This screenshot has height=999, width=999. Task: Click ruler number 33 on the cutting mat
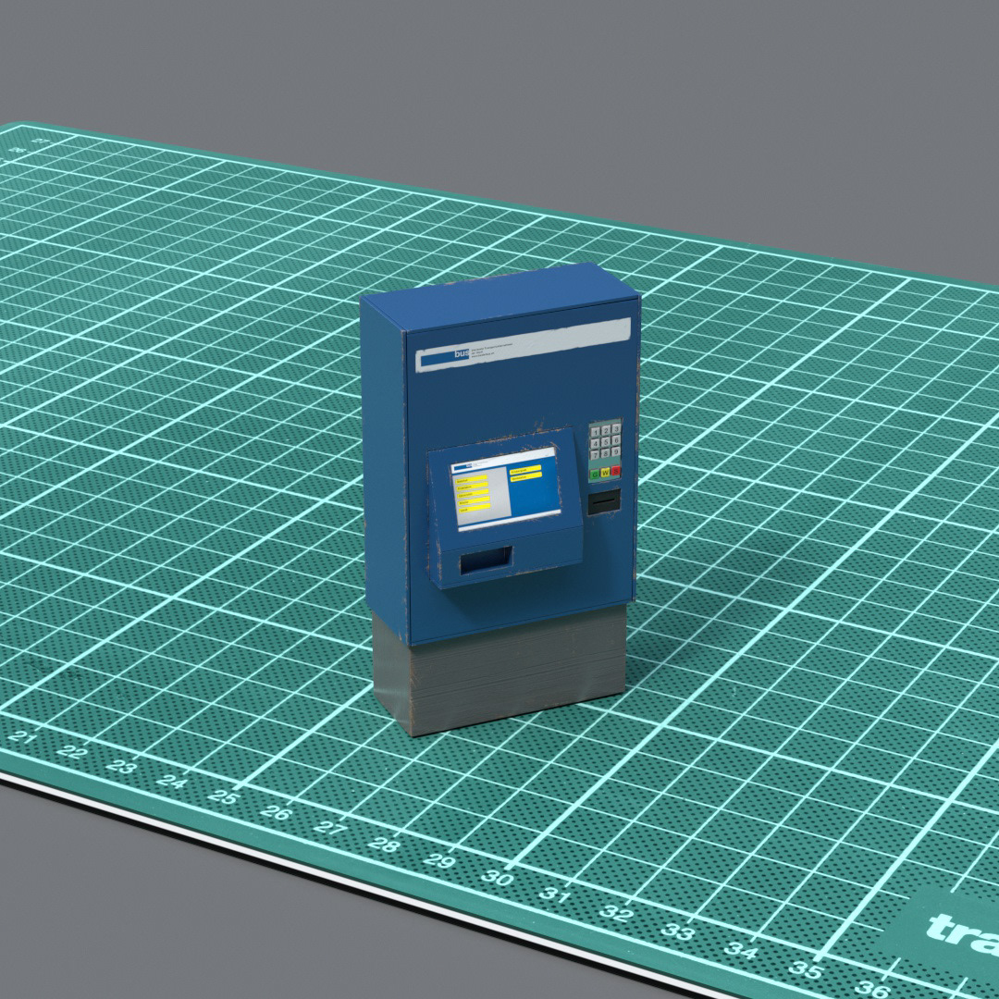coord(677,932)
